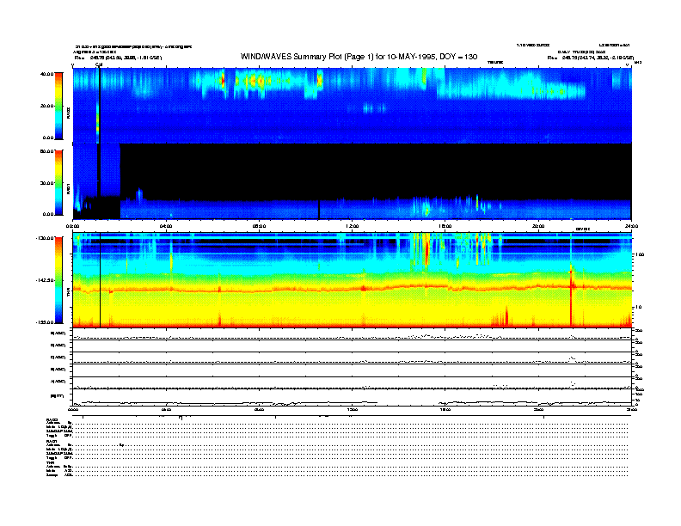681x526 pixels.
Task: Click the 20:00 tick label under RAD1 panel
Action: pyautogui.click(x=538, y=226)
